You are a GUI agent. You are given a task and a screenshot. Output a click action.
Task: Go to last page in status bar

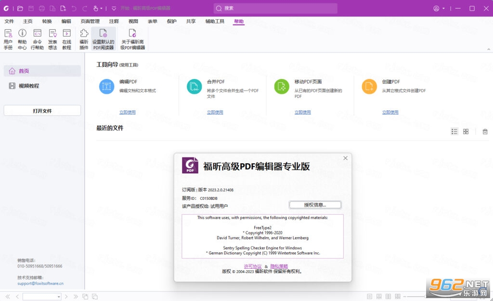76,297
